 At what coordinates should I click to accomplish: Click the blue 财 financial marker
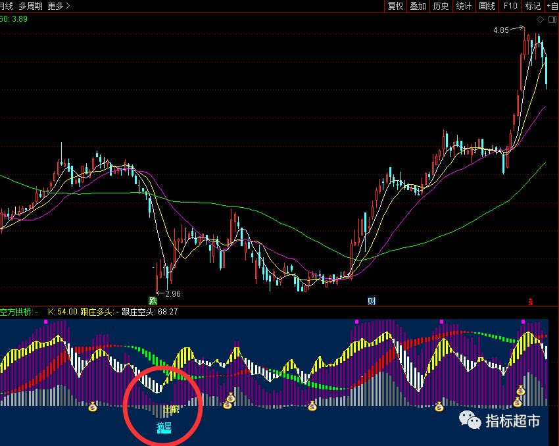click(372, 301)
